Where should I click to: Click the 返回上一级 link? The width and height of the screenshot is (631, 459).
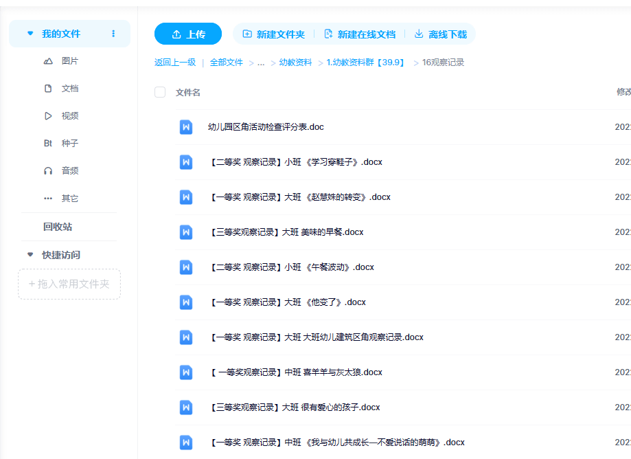(175, 63)
